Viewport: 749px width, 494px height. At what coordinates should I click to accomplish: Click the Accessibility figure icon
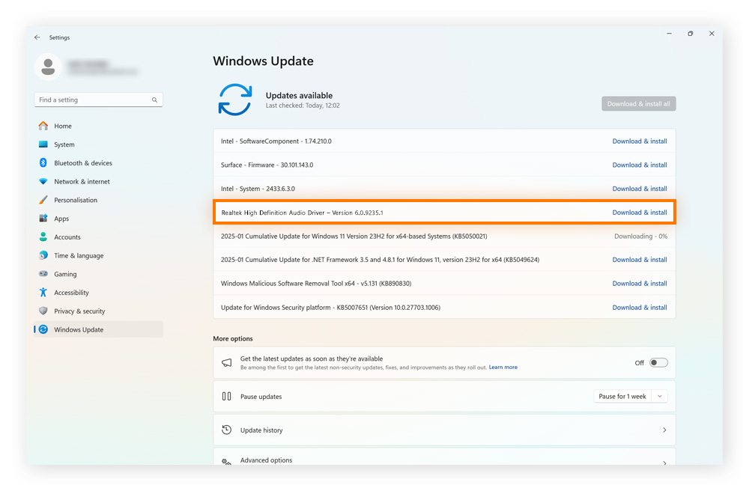click(x=43, y=292)
